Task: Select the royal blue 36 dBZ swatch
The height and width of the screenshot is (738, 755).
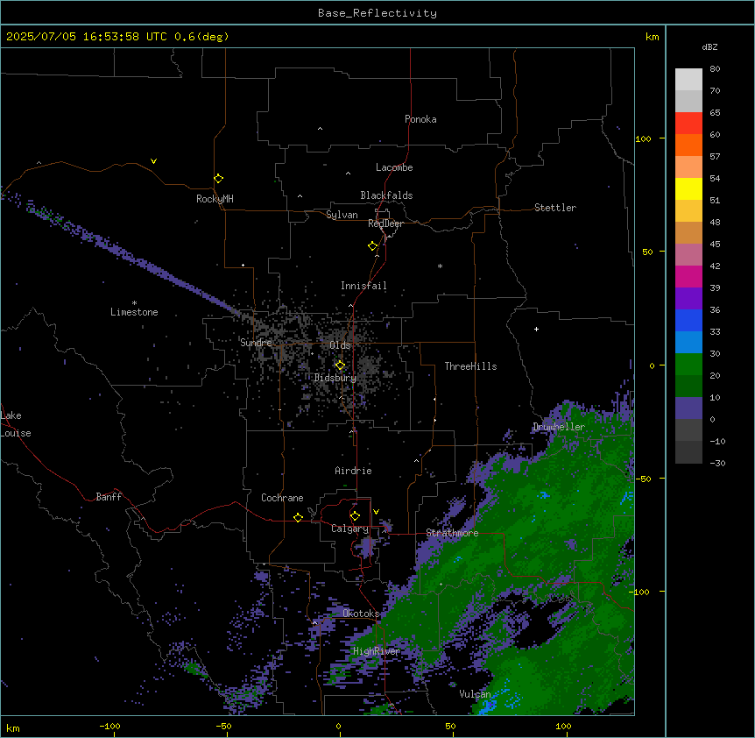Action: coord(688,320)
